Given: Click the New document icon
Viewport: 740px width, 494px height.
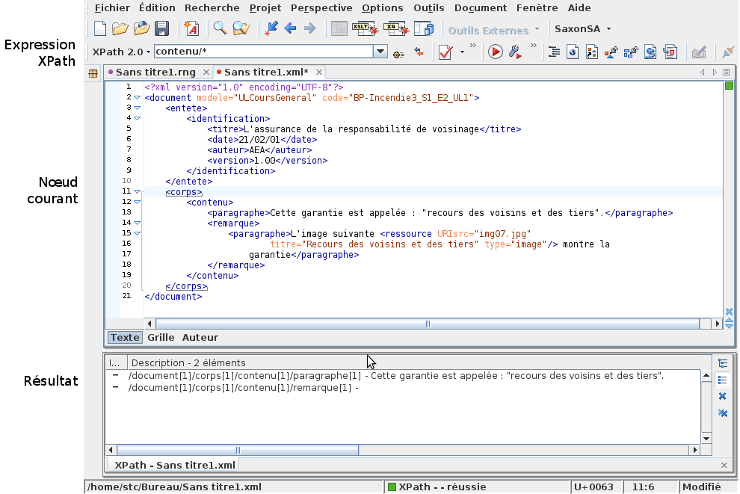Looking at the screenshot, I should [x=100, y=29].
